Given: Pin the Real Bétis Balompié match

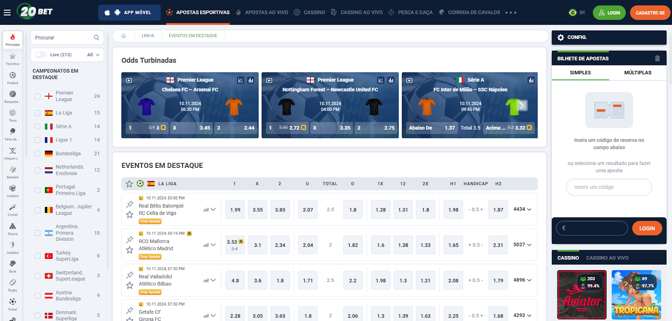Looking at the screenshot, I should click(x=130, y=204).
